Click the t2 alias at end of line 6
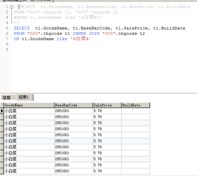 142,33
